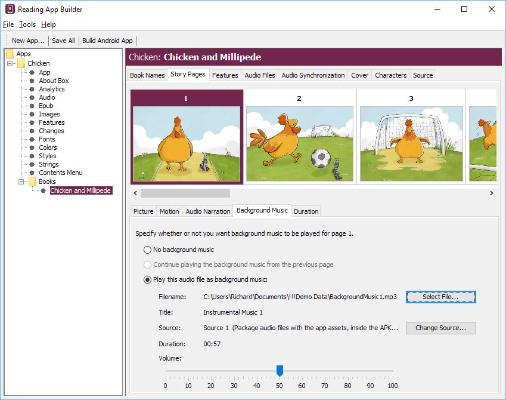Select the Contents Menu tree item
This screenshot has width=506, height=400.
point(61,173)
